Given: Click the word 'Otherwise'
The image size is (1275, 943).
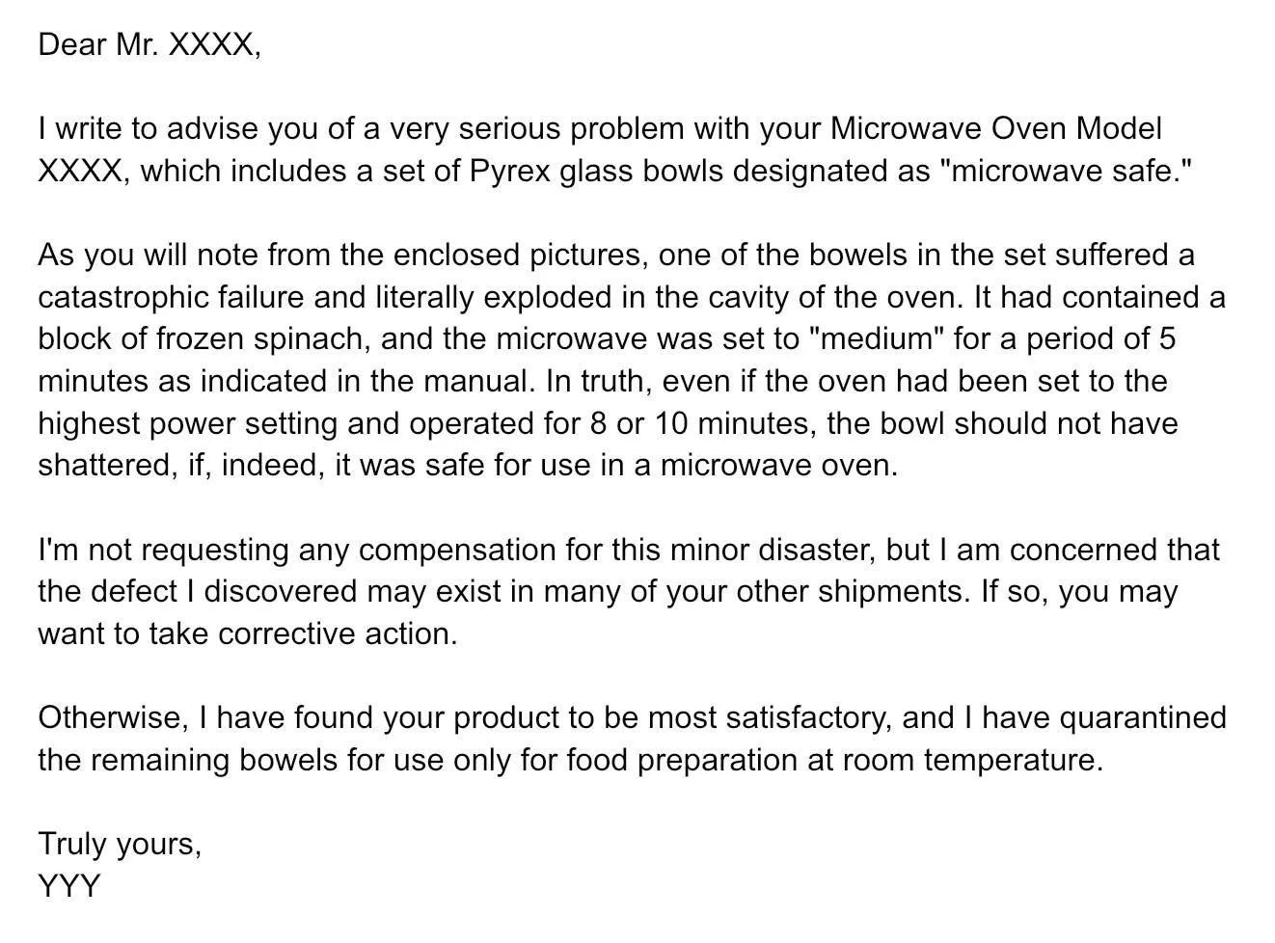Looking at the screenshot, I should [x=113, y=717].
